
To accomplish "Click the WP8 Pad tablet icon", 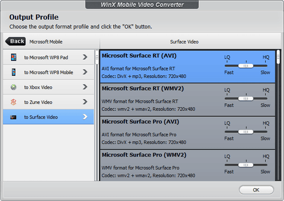I will pyautogui.click(x=14, y=57).
